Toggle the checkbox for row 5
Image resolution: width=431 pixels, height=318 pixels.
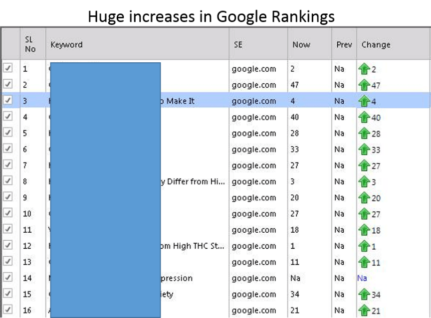click(7, 132)
